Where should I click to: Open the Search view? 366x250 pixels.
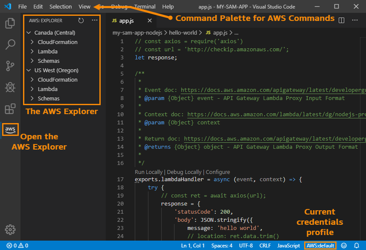[10, 44]
